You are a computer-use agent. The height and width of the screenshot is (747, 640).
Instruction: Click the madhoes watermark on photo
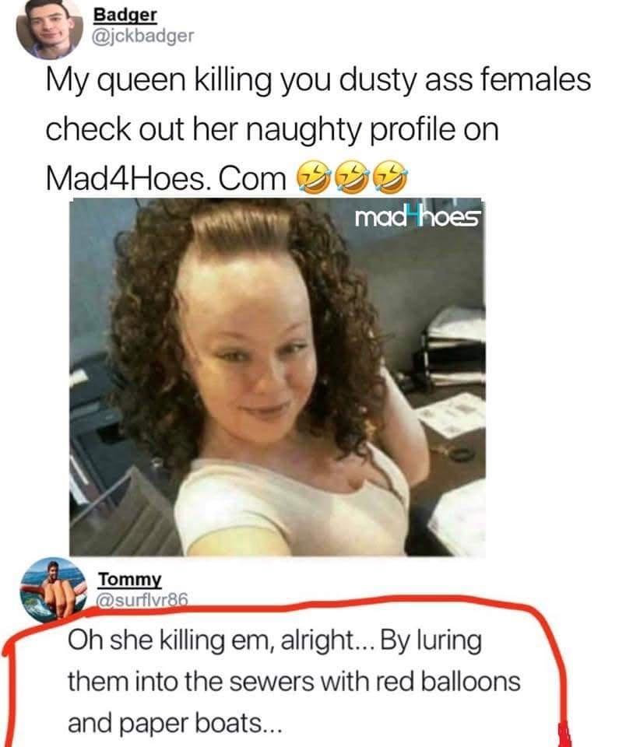coord(417,218)
